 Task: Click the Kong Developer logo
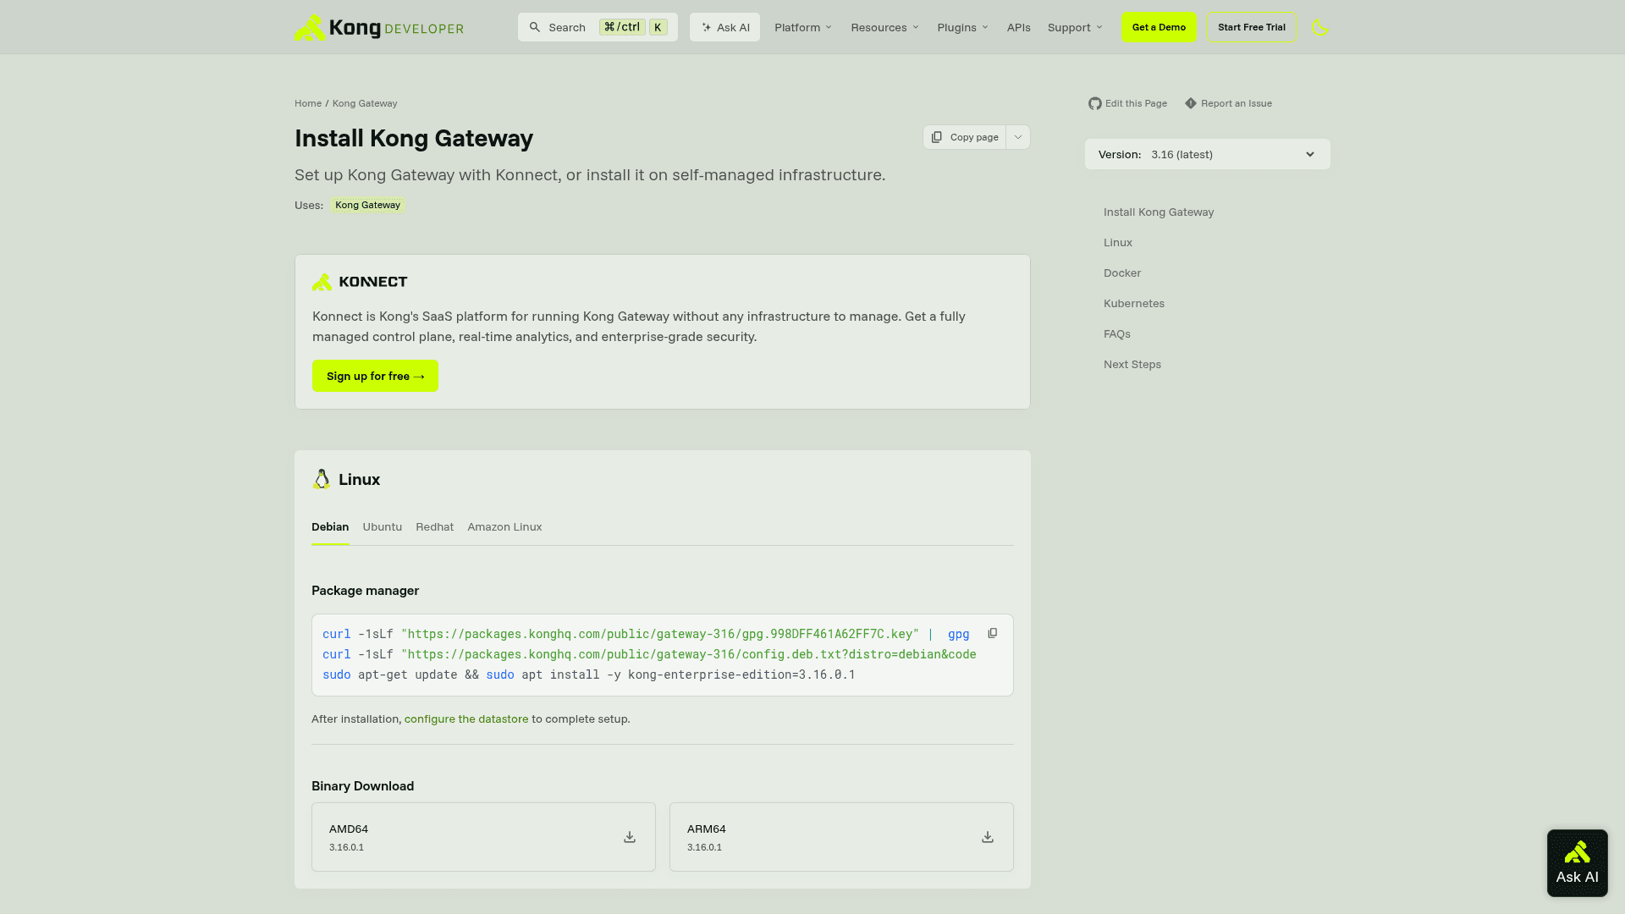(378, 27)
